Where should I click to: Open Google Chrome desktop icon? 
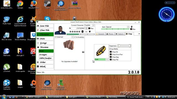pyautogui.click(x=20, y=4)
